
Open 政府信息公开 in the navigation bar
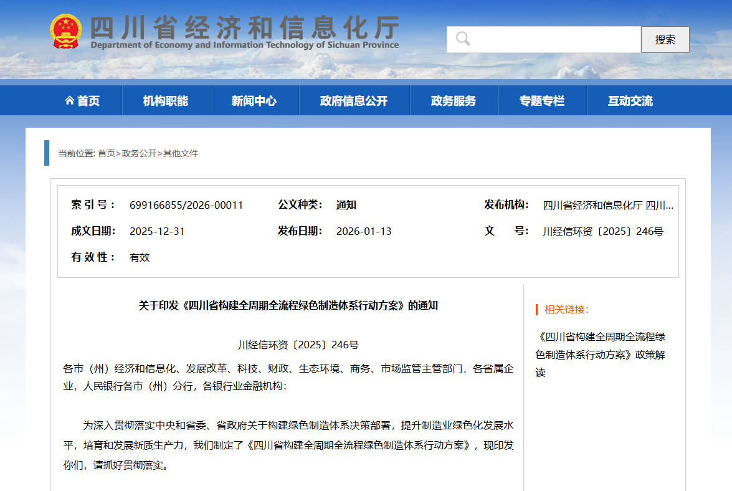pyautogui.click(x=354, y=101)
